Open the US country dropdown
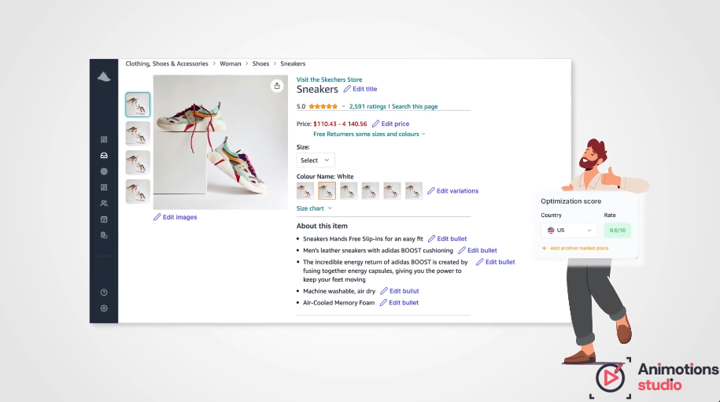 (569, 231)
